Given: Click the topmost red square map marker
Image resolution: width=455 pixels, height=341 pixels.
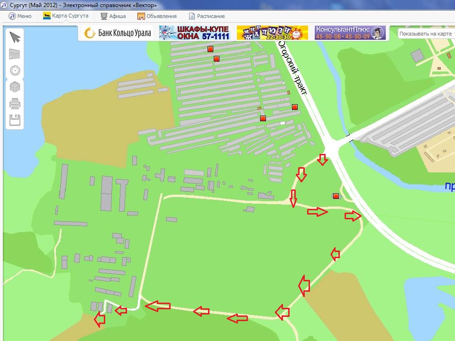Looking at the screenshot, I should (x=210, y=49).
